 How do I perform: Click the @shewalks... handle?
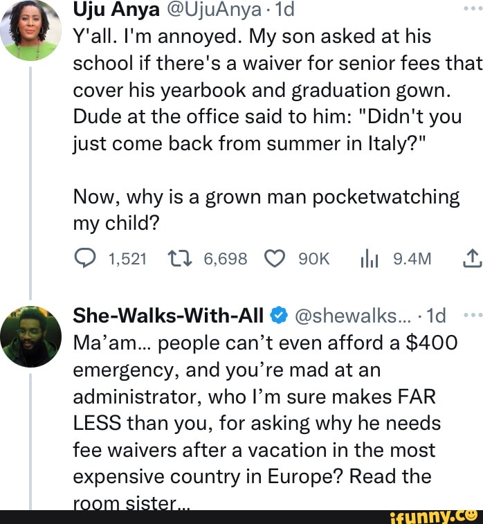pos(350,316)
